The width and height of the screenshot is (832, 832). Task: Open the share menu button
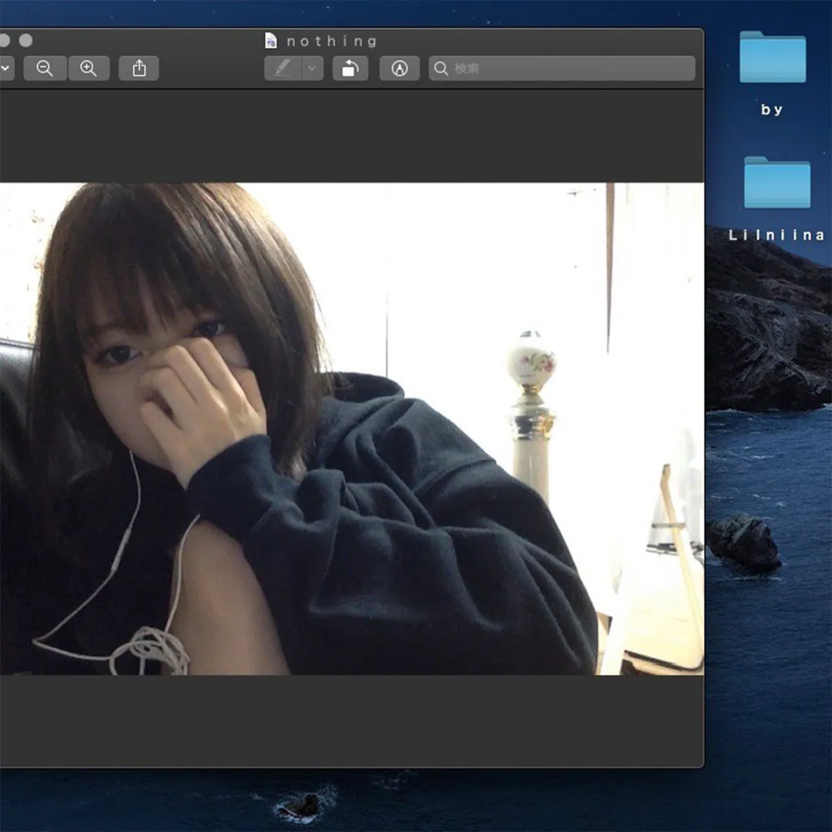click(x=139, y=69)
